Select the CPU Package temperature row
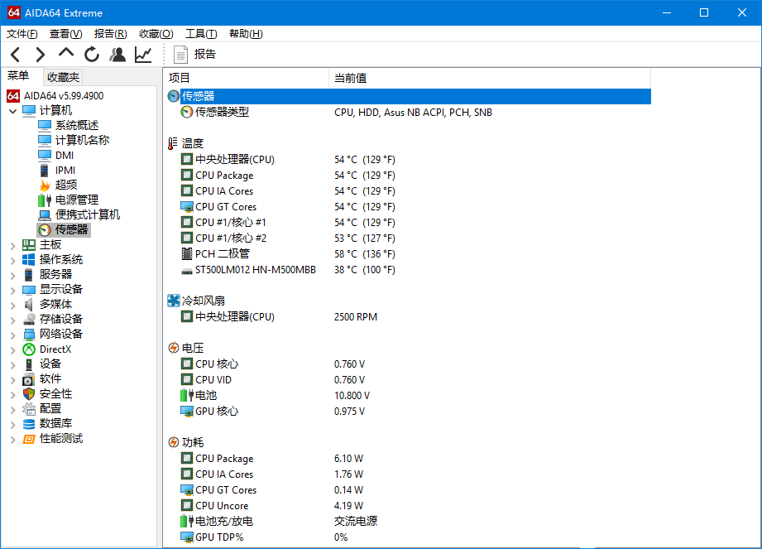The width and height of the screenshot is (762, 549). [x=224, y=176]
